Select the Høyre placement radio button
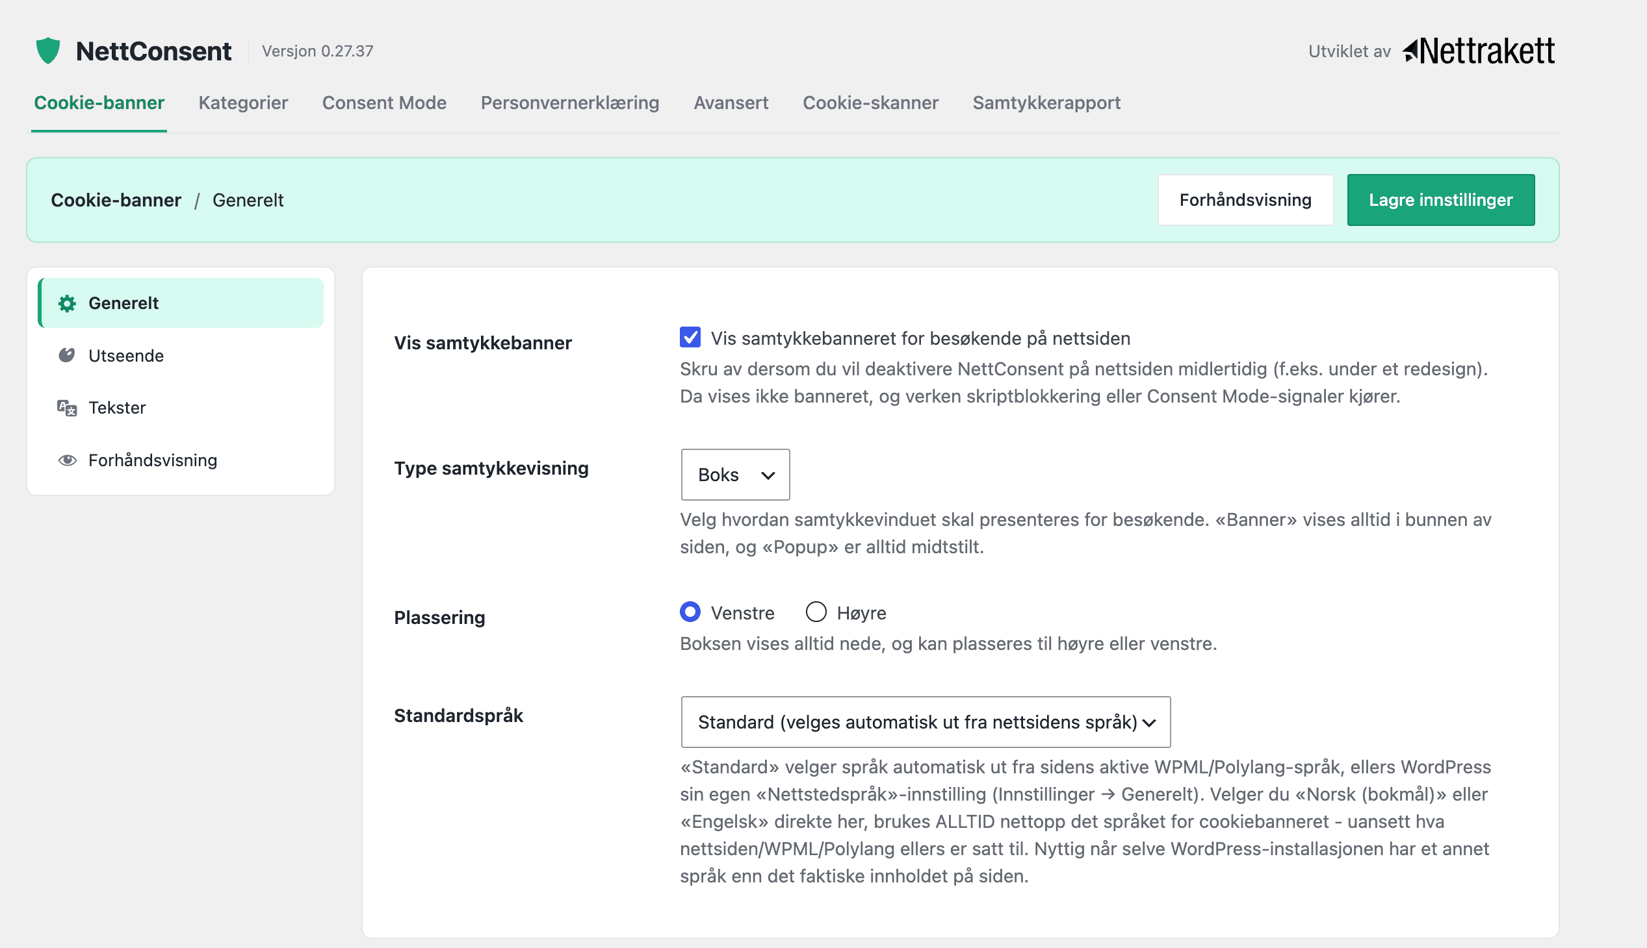The height and width of the screenshot is (948, 1647). [x=816, y=612]
